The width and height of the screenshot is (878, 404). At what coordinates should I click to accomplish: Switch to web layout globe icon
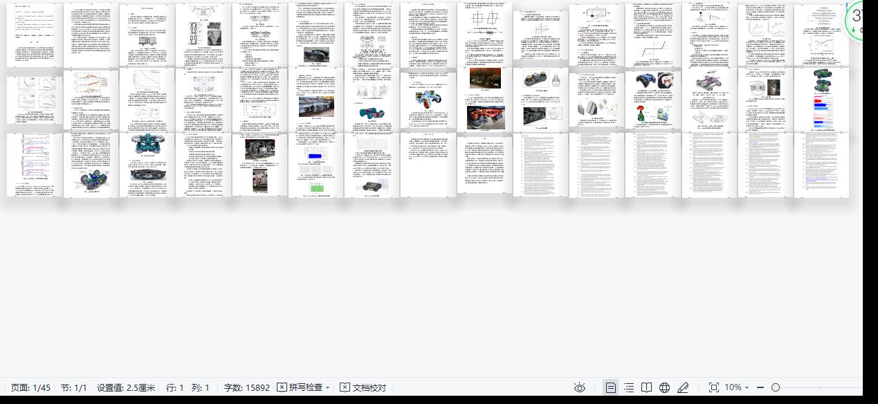665,387
